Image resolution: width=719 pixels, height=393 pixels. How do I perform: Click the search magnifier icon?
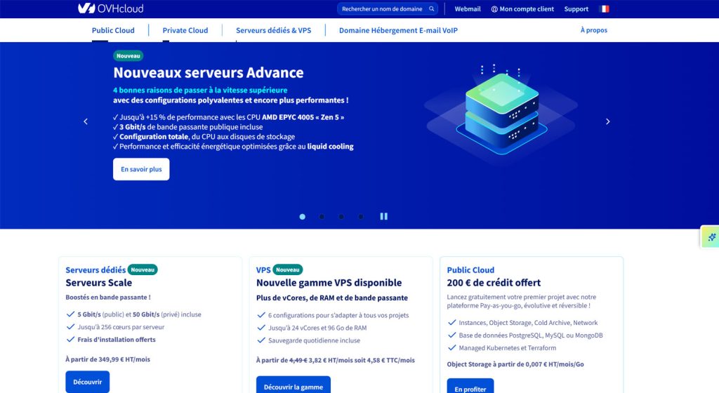pos(432,9)
